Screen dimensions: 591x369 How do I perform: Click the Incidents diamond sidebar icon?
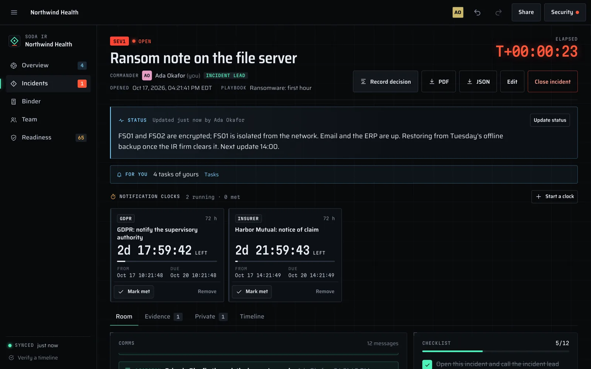click(14, 84)
